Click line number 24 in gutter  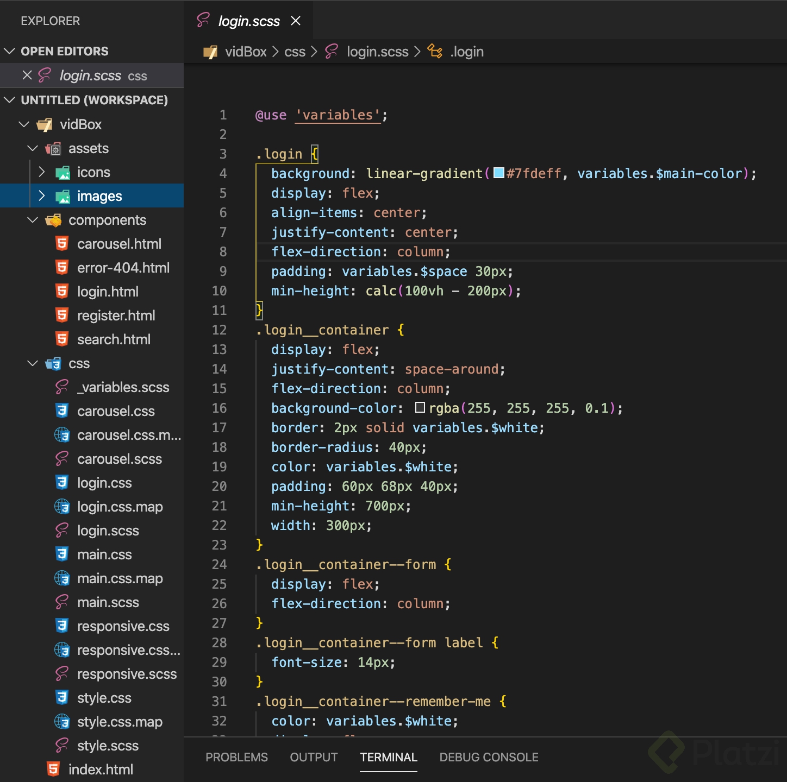coord(219,565)
